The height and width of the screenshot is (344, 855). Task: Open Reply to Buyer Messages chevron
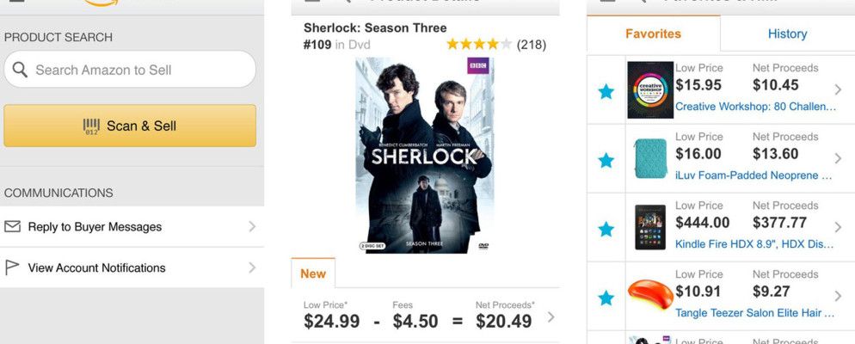252,227
